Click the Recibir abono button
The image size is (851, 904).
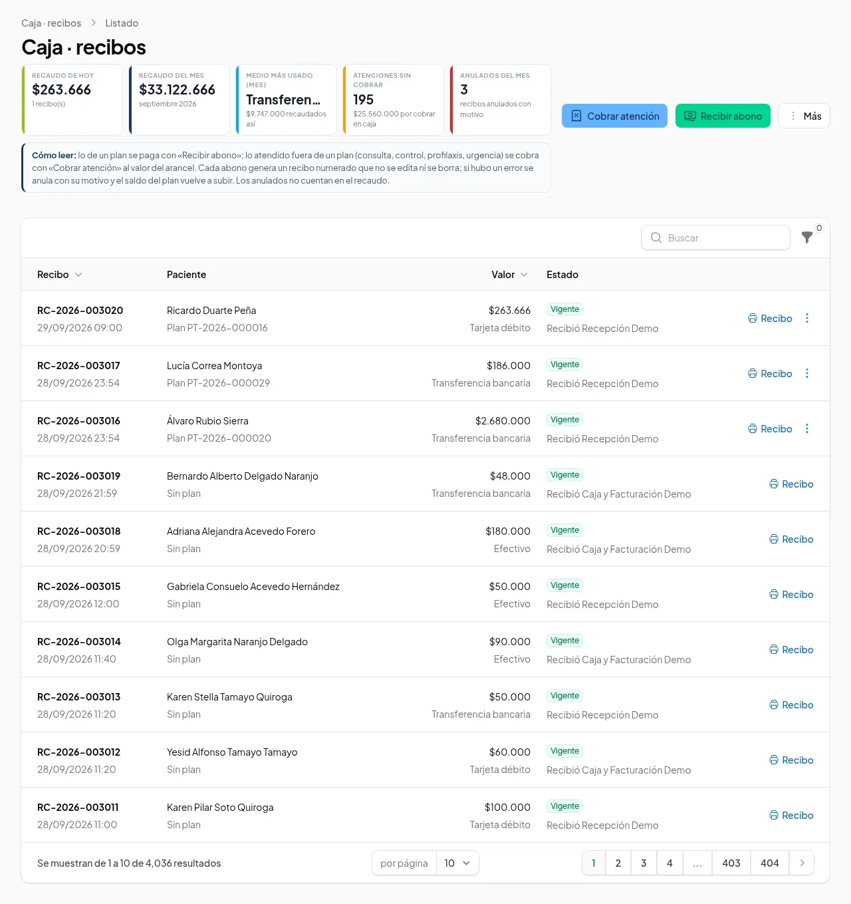[x=723, y=116]
